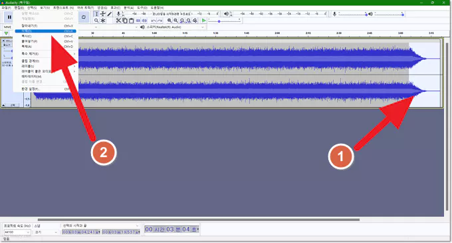Select the Draw pencil tool
452x243 pixels.
pyautogui.click(x=110, y=14)
